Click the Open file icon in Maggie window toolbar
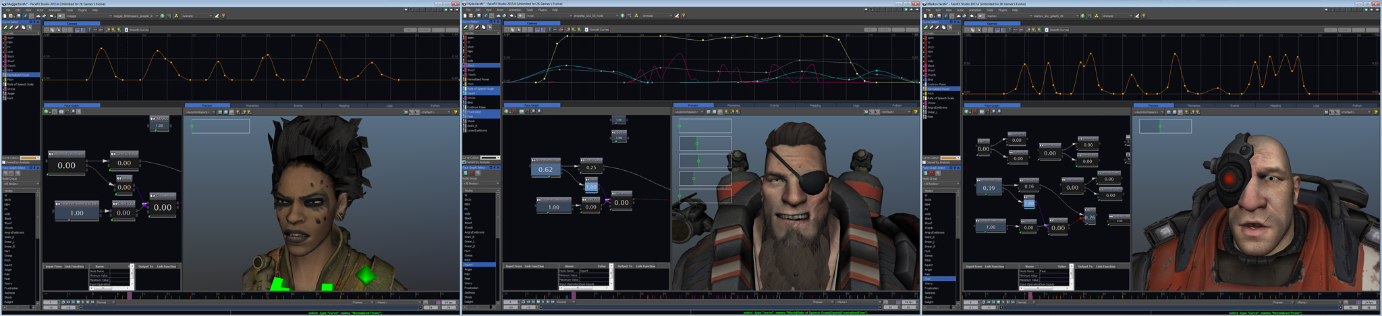This screenshot has width=1382, height=316. coord(10,16)
